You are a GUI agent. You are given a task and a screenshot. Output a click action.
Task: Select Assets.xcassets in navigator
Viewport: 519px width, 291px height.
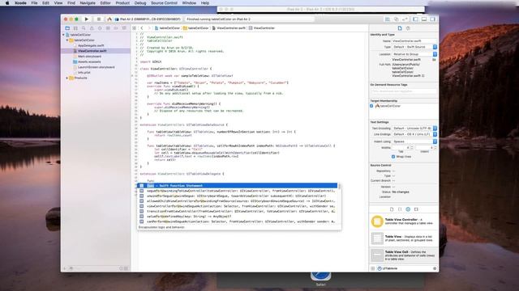(89, 61)
